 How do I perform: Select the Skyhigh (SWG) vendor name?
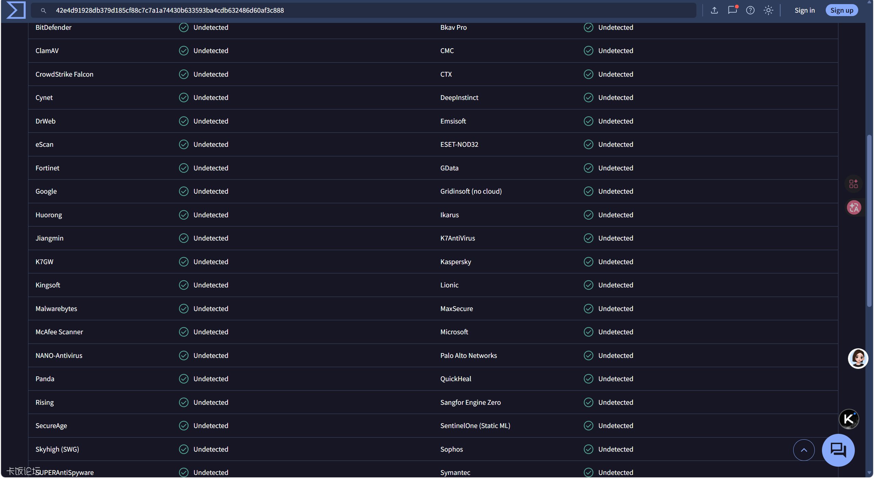pos(57,449)
